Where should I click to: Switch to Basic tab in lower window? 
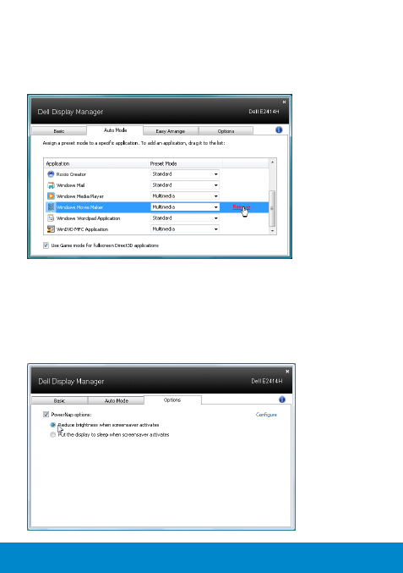[x=59, y=401]
